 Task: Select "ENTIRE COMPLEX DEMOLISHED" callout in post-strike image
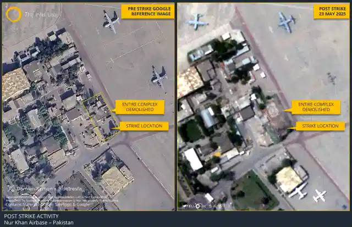316,107
